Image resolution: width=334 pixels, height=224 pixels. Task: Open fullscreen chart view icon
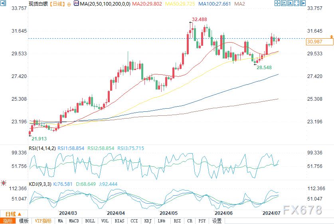tap(296, 3)
